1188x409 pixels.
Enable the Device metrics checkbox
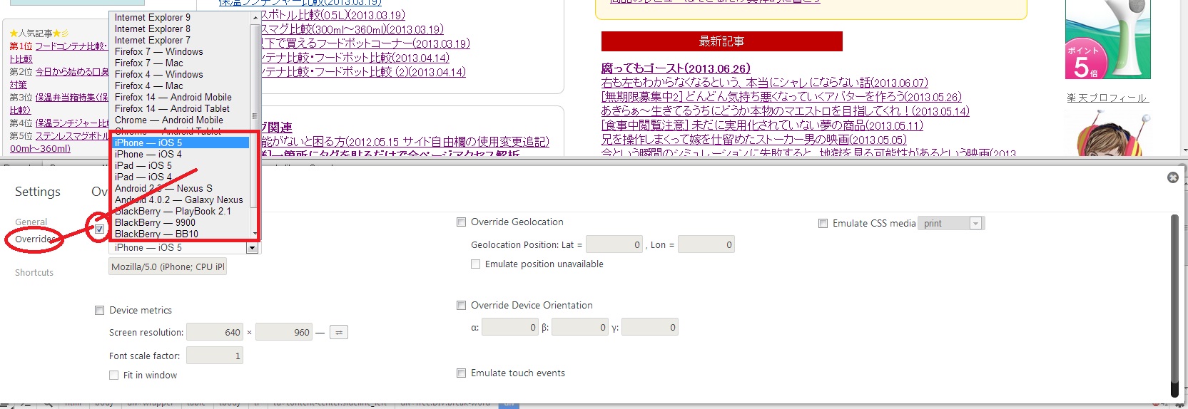pos(100,311)
